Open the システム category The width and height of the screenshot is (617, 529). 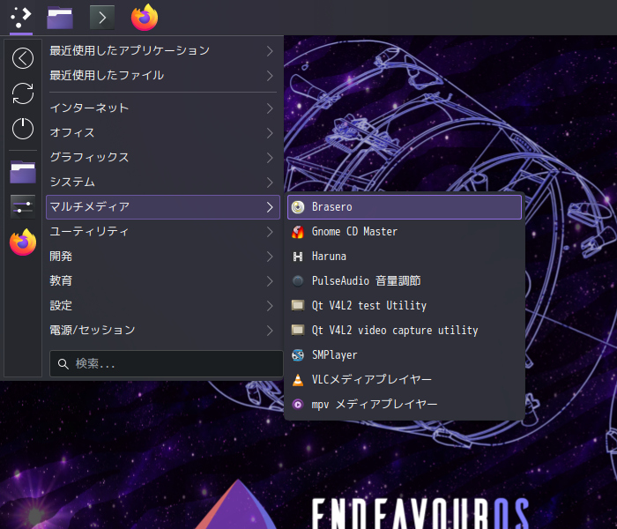tap(163, 183)
